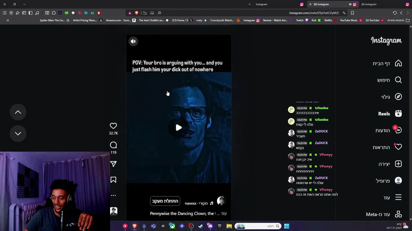This screenshot has height=231, width=412.
Task: Open Xbox app from taskbar
Action: pyautogui.click(x=172, y=226)
